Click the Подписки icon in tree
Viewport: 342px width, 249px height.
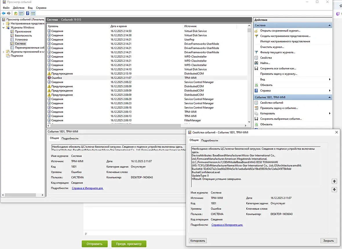pos(8,56)
